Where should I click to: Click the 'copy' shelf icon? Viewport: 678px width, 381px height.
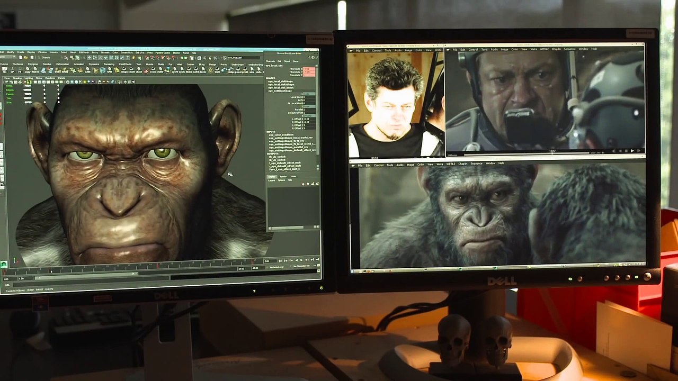click(x=28, y=70)
